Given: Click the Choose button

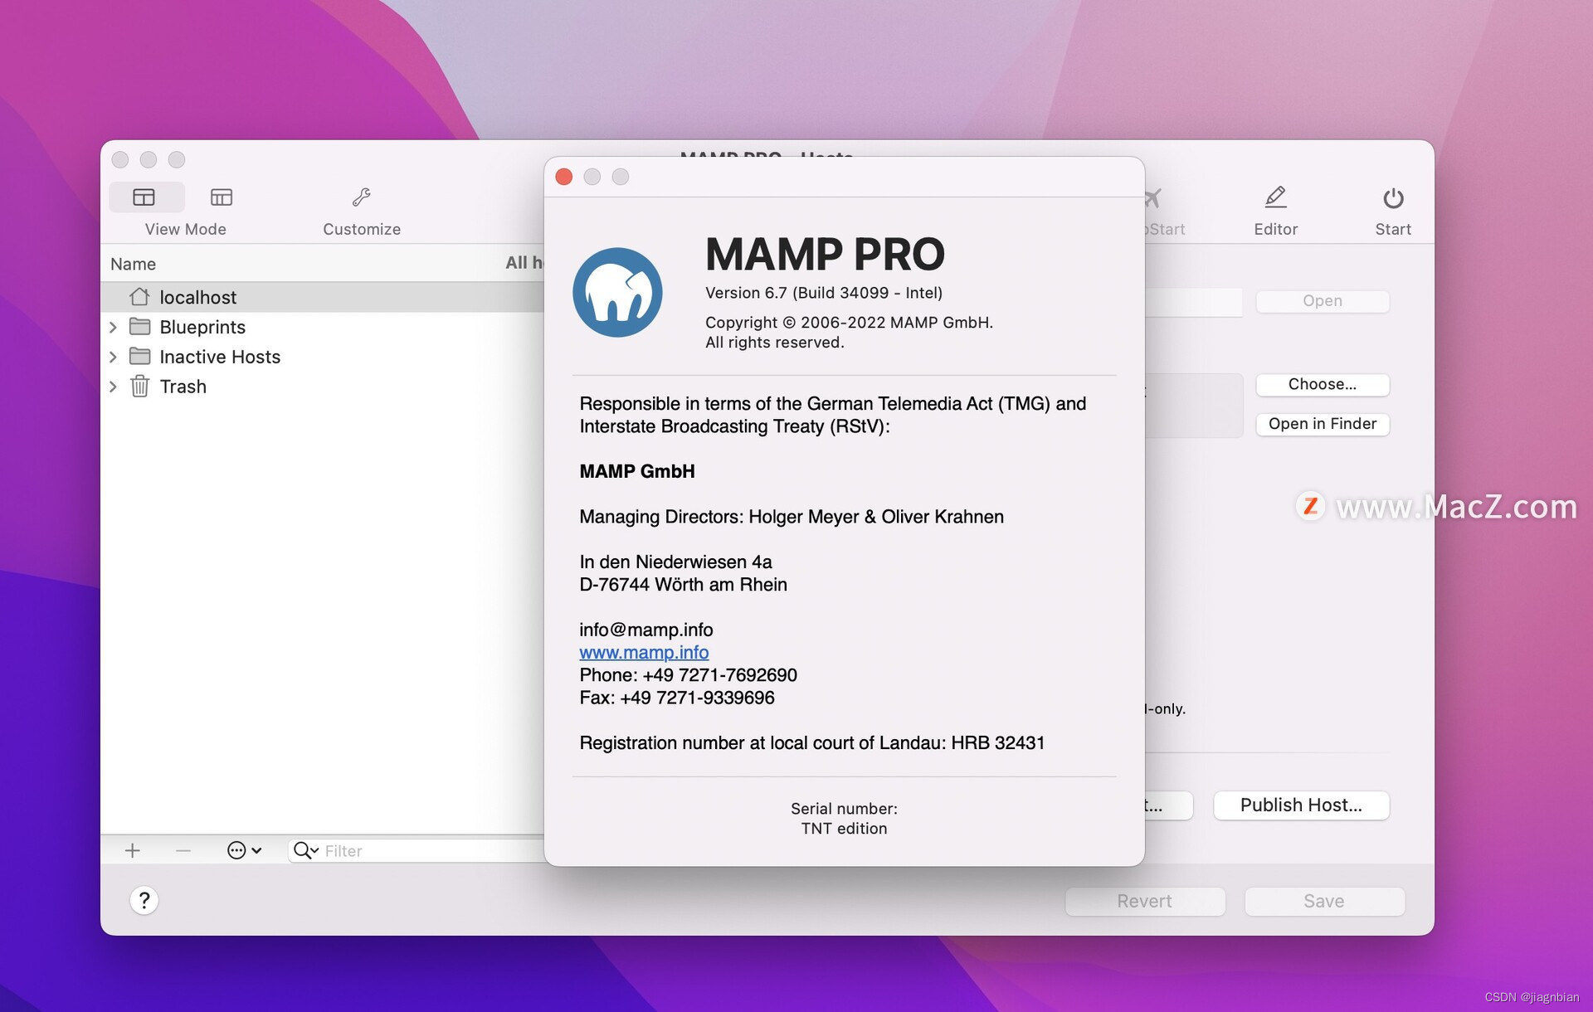Looking at the screenshot, I should [1323, 384].
